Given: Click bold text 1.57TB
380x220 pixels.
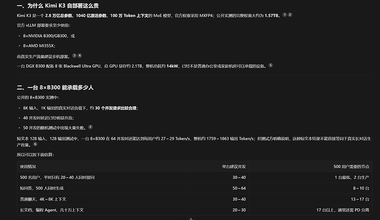Looking at the screenshot, I should pyautogui.click(x=273, y=15).
